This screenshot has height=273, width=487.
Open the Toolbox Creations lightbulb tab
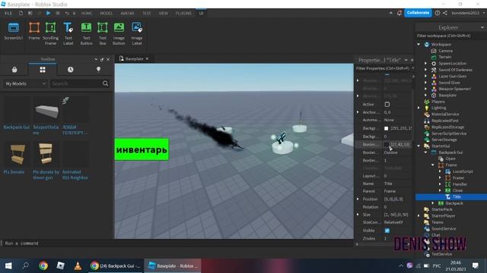click(x=98, y=70)
